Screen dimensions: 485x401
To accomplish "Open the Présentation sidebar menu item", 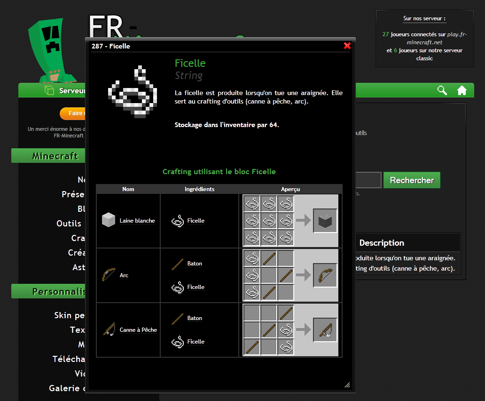I will pos(73,194).
